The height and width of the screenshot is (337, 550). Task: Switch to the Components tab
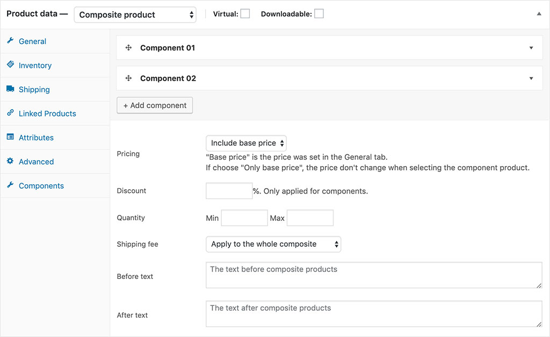[41, 186]
